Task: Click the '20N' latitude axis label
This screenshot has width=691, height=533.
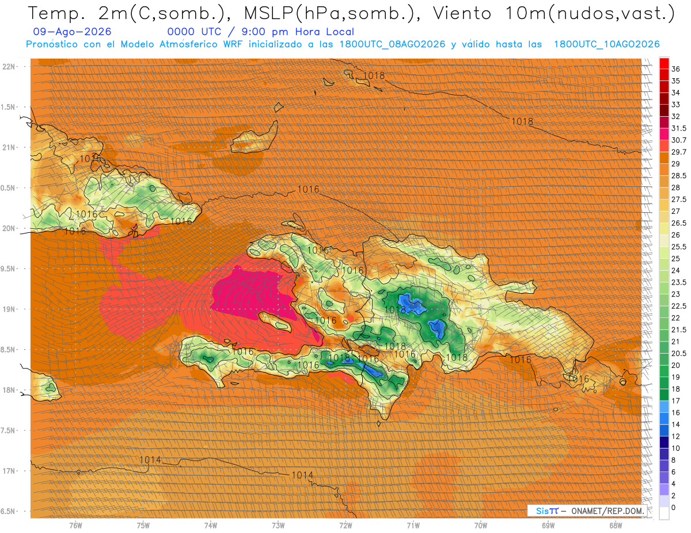Action: tap(10, 228)
